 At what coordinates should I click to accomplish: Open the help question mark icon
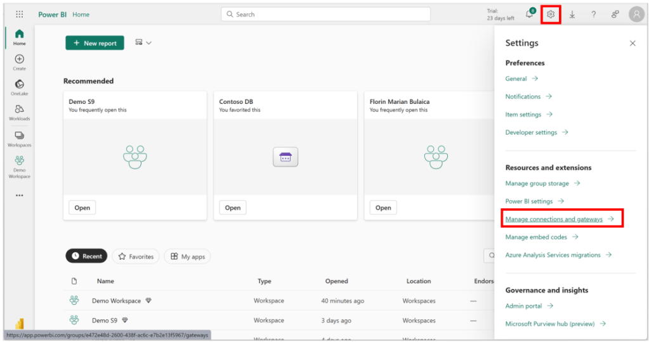pyautogui.click(x=593, y=15)
